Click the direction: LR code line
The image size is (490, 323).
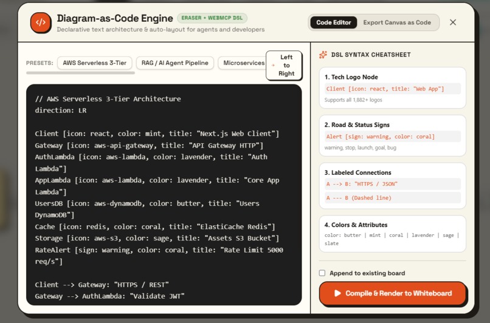(61, 110)
